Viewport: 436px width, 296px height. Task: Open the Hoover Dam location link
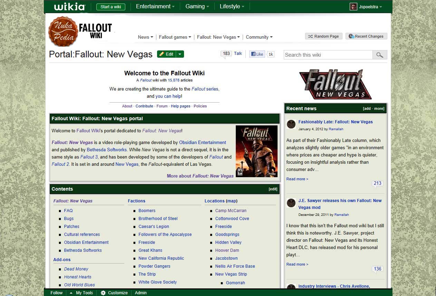(x=227, y=250)
